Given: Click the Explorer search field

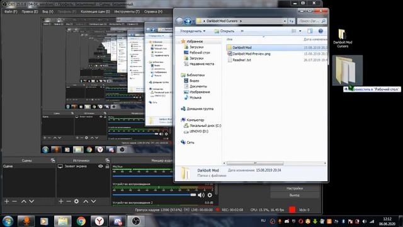Looking at the screenshot, I should pyautogui.click(x=312, y=21).
